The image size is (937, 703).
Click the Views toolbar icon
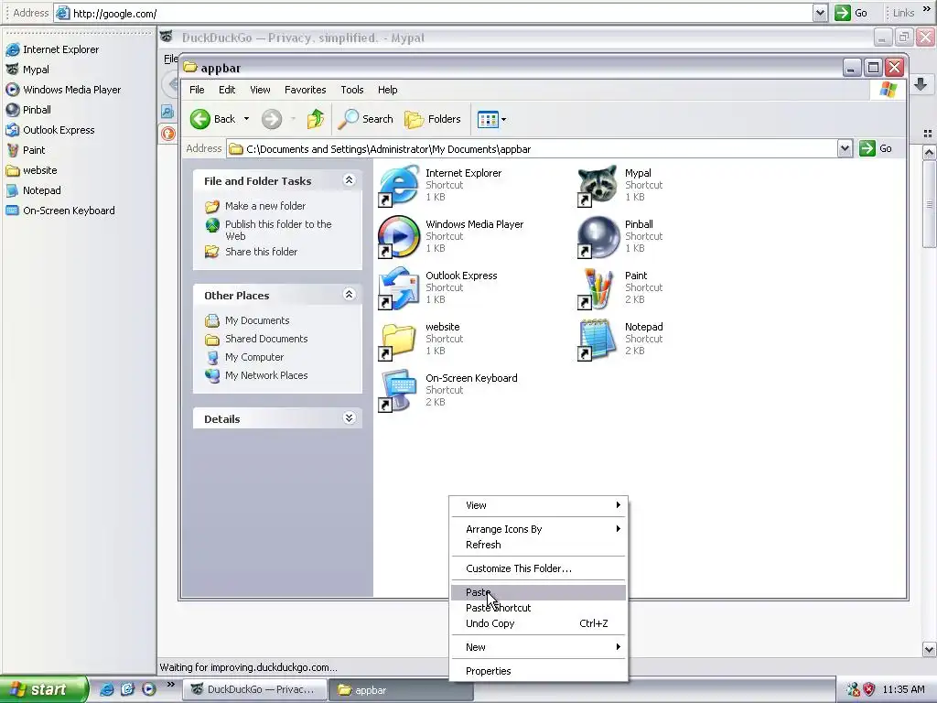(x=488, y=120)
